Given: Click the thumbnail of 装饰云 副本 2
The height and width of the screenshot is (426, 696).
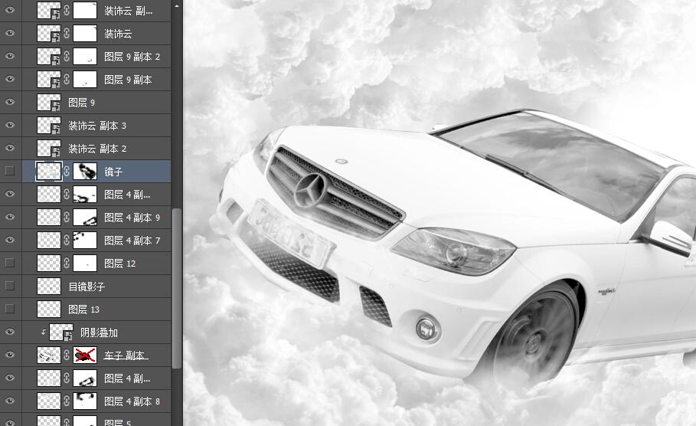Looking at the screenshot, I should (49, 148).
